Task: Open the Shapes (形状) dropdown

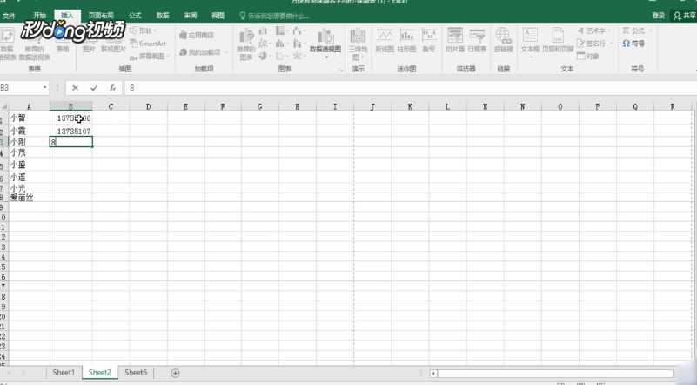Action: pyautogui.click(x=143, y=30)
